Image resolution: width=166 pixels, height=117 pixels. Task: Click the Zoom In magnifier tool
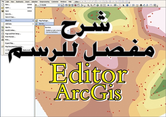pyautogui.click(x=88, y=5)
